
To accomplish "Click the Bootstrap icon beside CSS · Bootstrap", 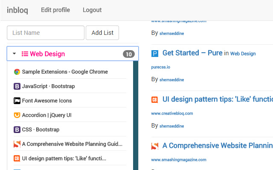I will click(x=17, y=130).
